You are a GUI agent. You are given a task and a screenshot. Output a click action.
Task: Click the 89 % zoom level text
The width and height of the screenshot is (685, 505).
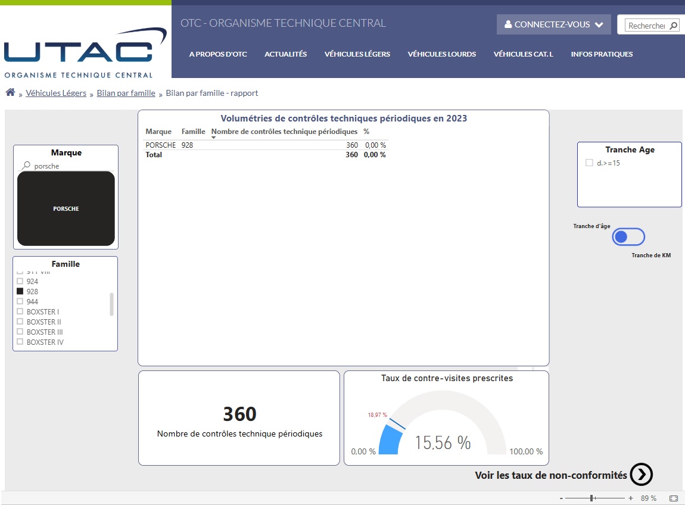(648, 498)
